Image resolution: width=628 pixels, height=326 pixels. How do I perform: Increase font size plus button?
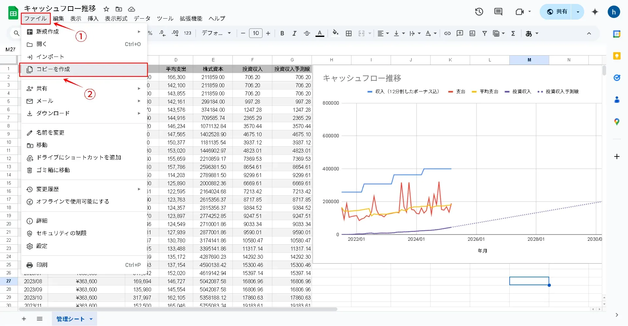point(268,33)
